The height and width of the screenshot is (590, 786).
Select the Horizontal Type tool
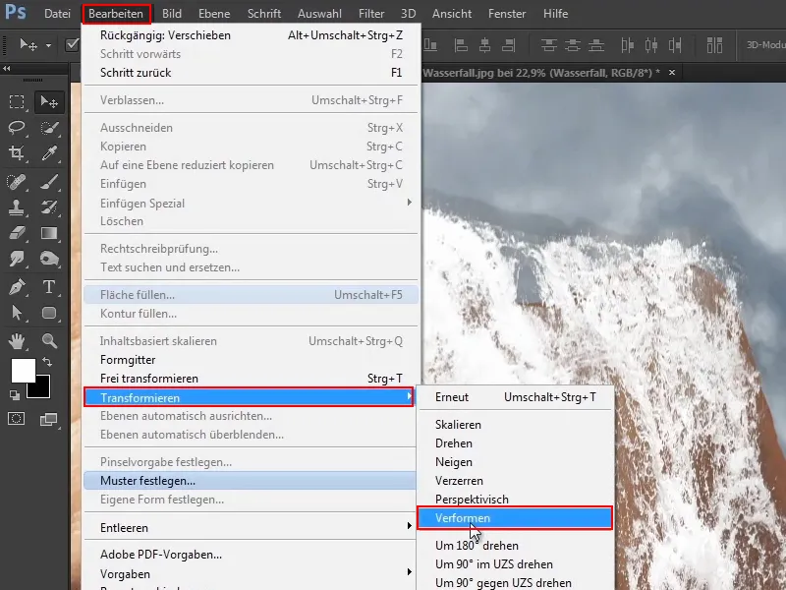click(48, 287)
